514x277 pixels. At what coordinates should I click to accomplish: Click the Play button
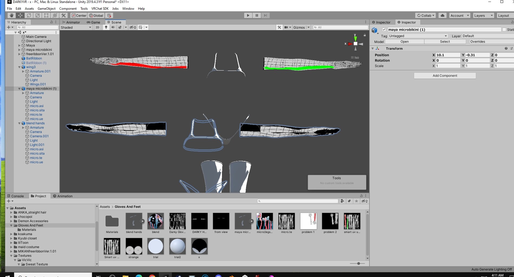pos(248,15)
